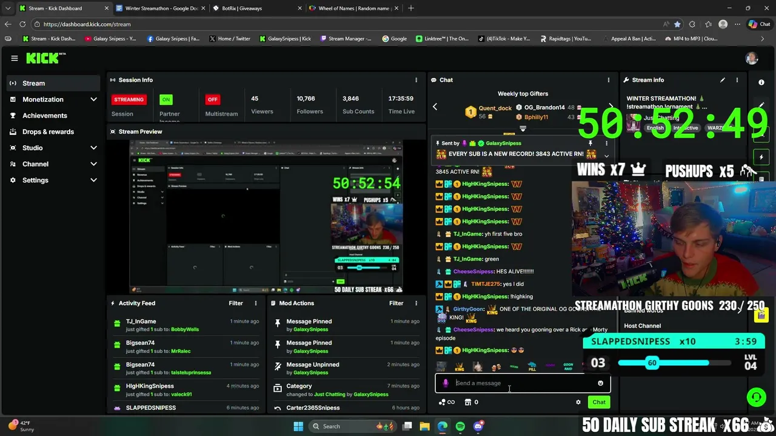Switch to Wheel of Names tab
The width and height of the screenshot is (776, 436).
coord(354,8)
